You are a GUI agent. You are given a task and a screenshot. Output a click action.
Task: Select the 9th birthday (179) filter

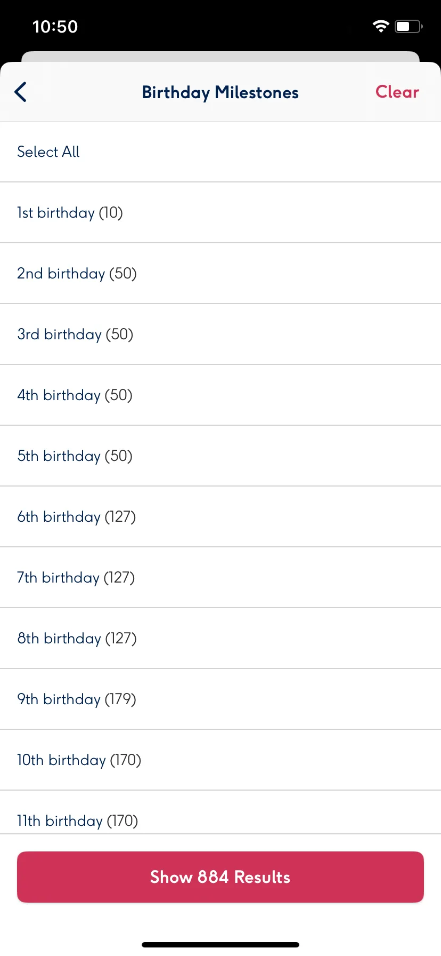tap(220, 699)
